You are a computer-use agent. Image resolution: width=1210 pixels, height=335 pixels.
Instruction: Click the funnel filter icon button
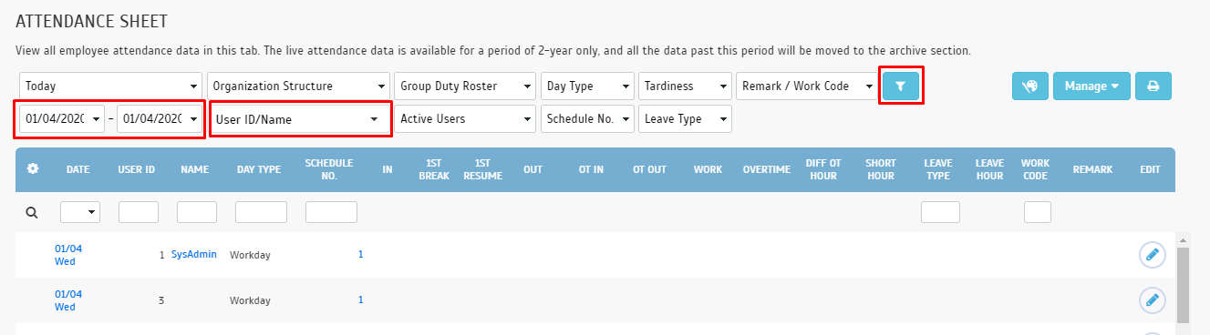901,86
